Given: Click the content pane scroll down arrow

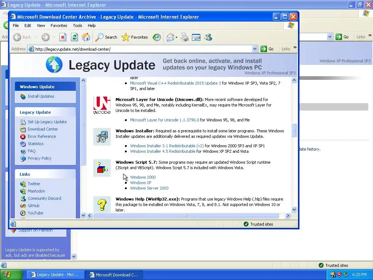Looking at the screenshot, I should (x=294, y=210).
